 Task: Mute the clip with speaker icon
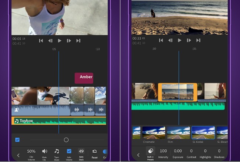click(44, 155)
